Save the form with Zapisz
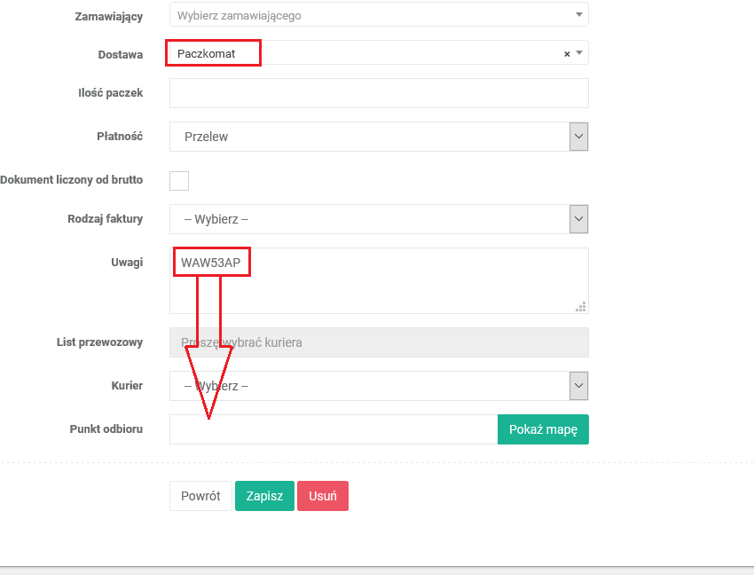Screen dimensions: 754x582 [x=264, y=496]
